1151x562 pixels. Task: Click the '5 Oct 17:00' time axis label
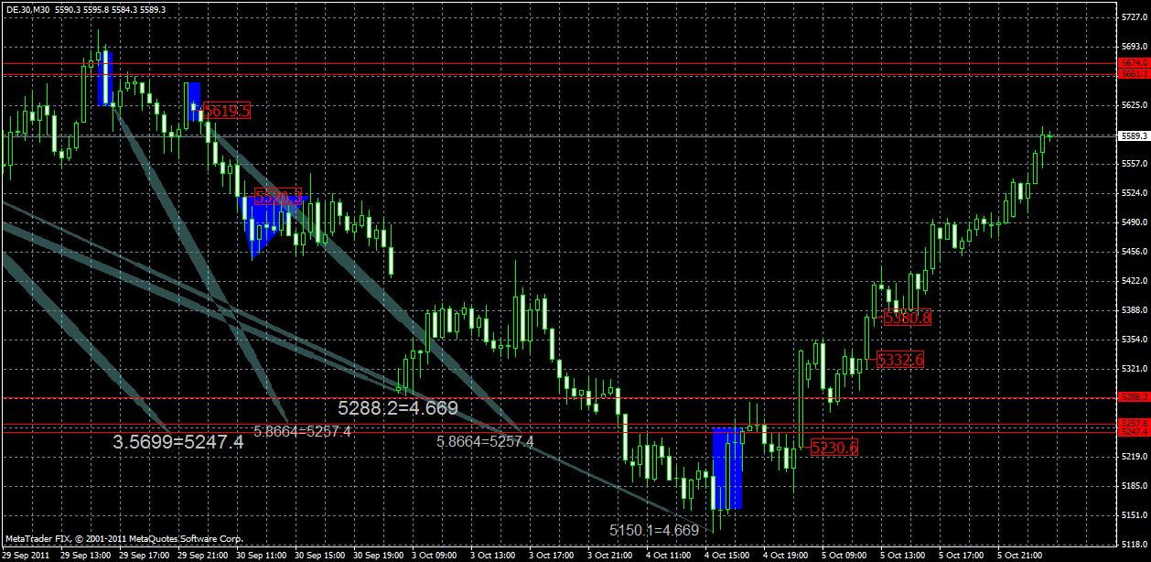[963, 556]
